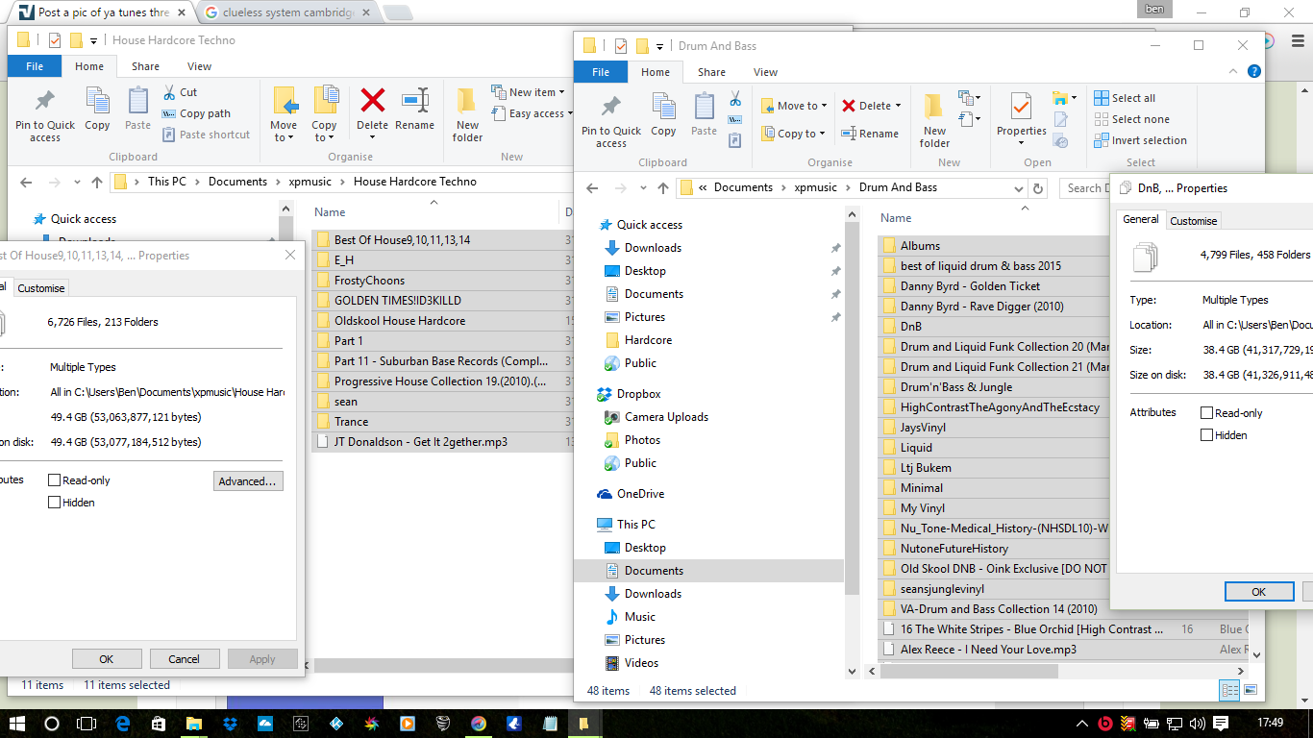Click the red Delete icon in House Hardcore Techno ribbon
This screenshot has height=738, width=1313.
pos(372,101)
